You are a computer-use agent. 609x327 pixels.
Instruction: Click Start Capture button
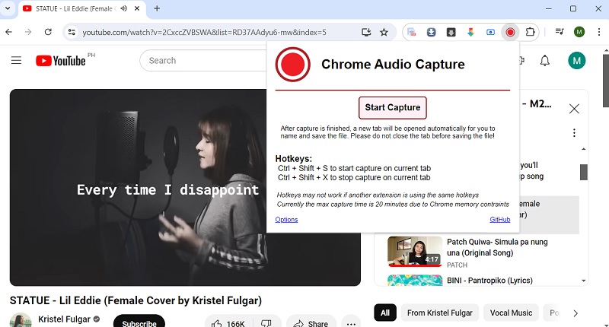392,107
